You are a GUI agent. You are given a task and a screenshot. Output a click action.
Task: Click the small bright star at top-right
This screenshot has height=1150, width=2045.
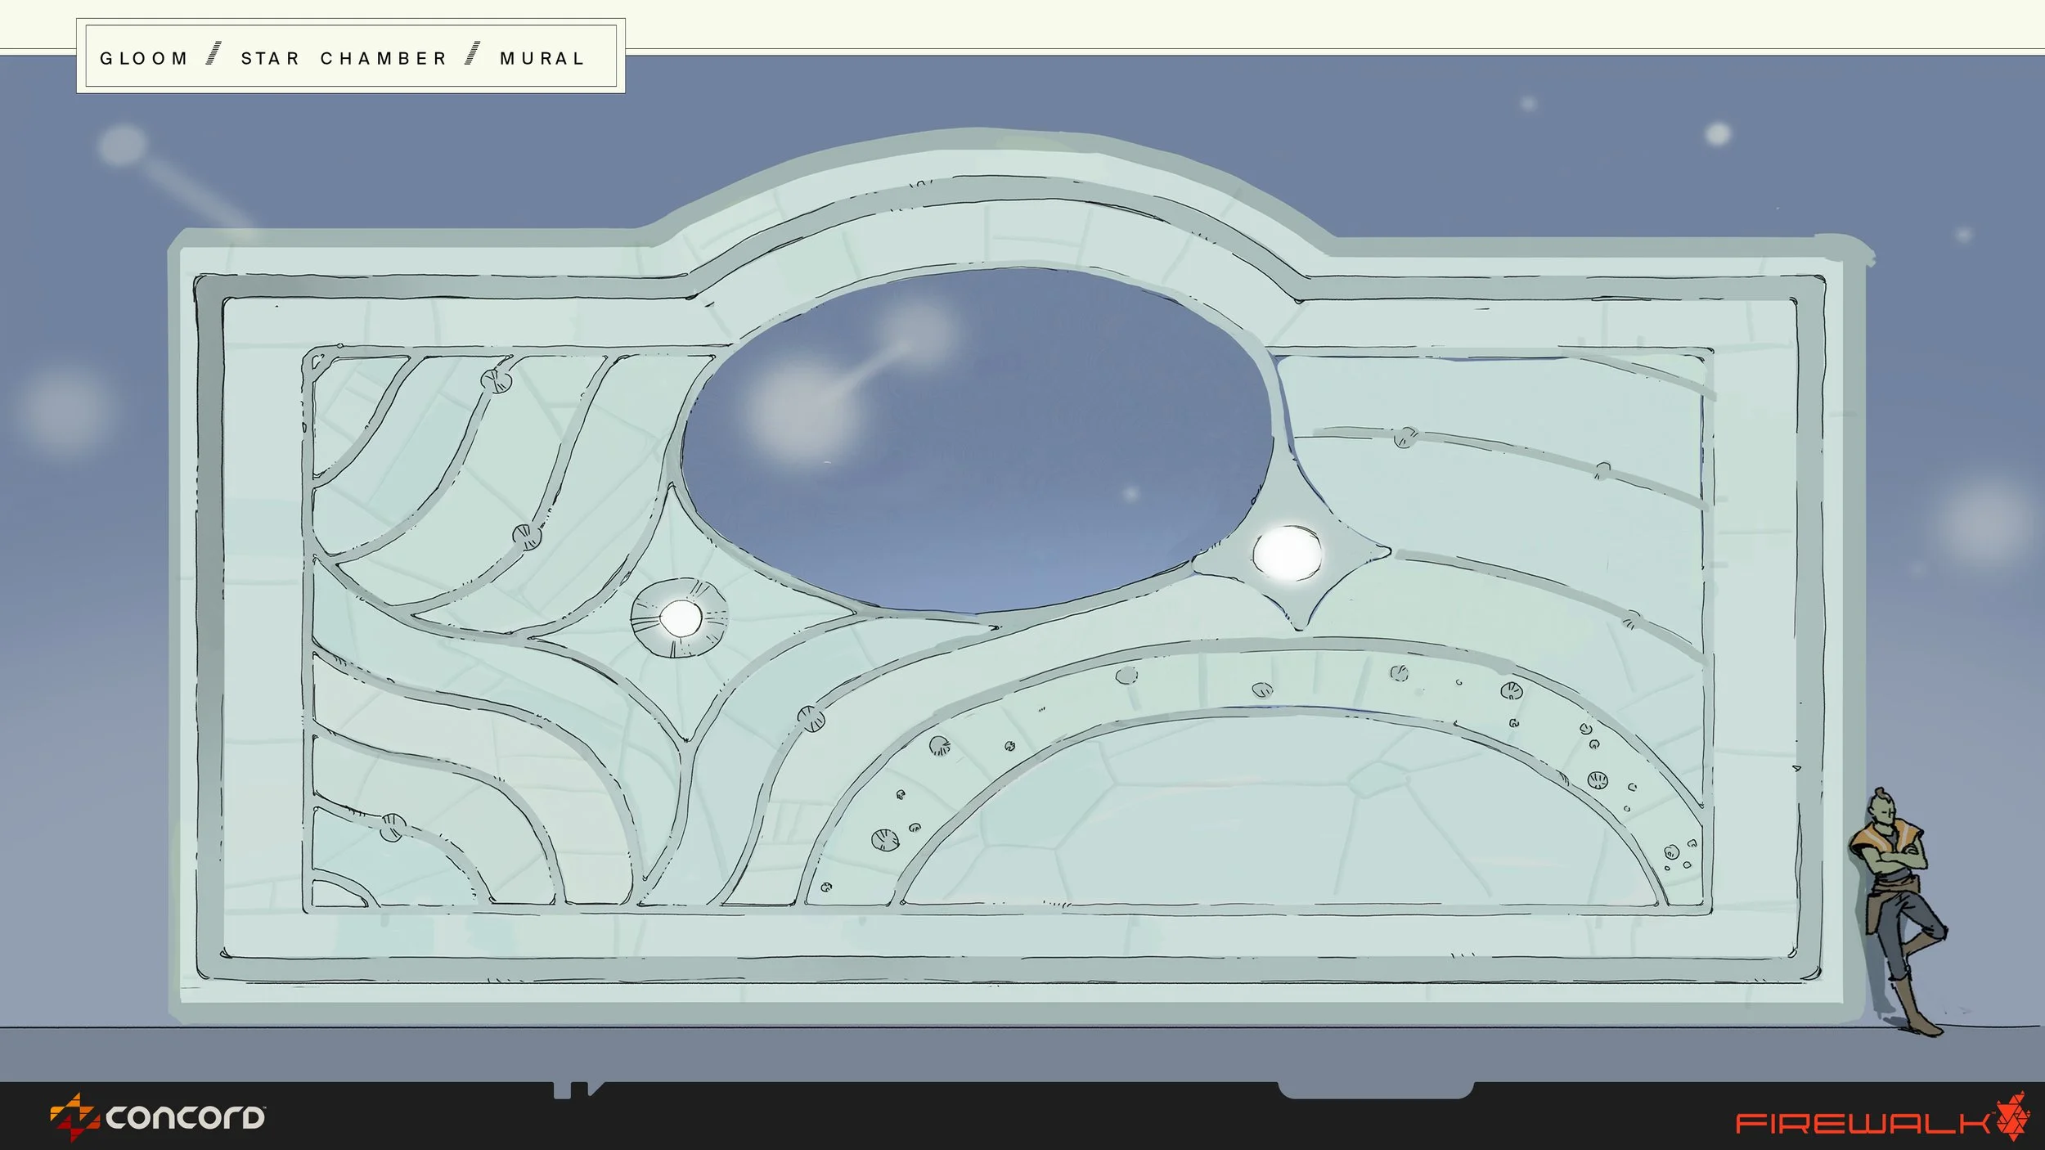[1717, 133]
